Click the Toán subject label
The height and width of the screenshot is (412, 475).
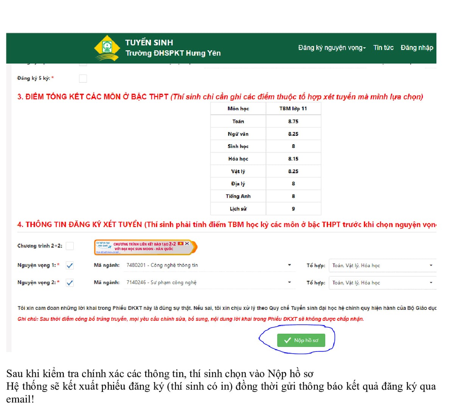238,121
